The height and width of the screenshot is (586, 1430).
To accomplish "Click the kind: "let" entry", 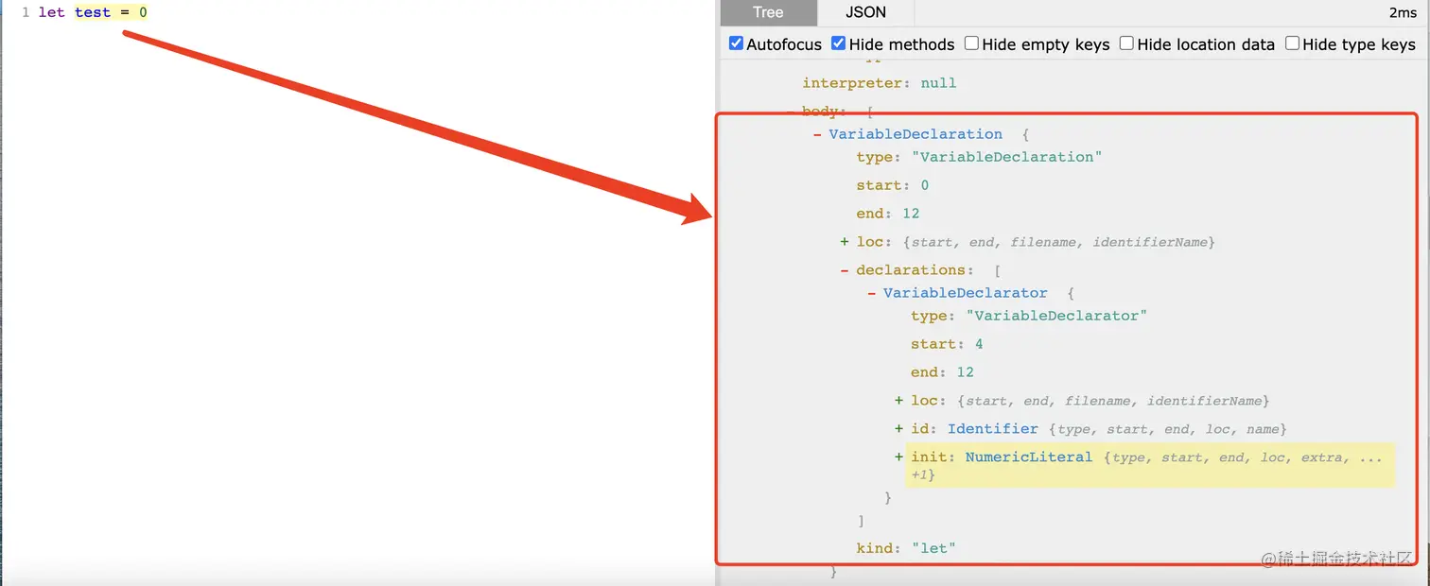I will point(906,548).
